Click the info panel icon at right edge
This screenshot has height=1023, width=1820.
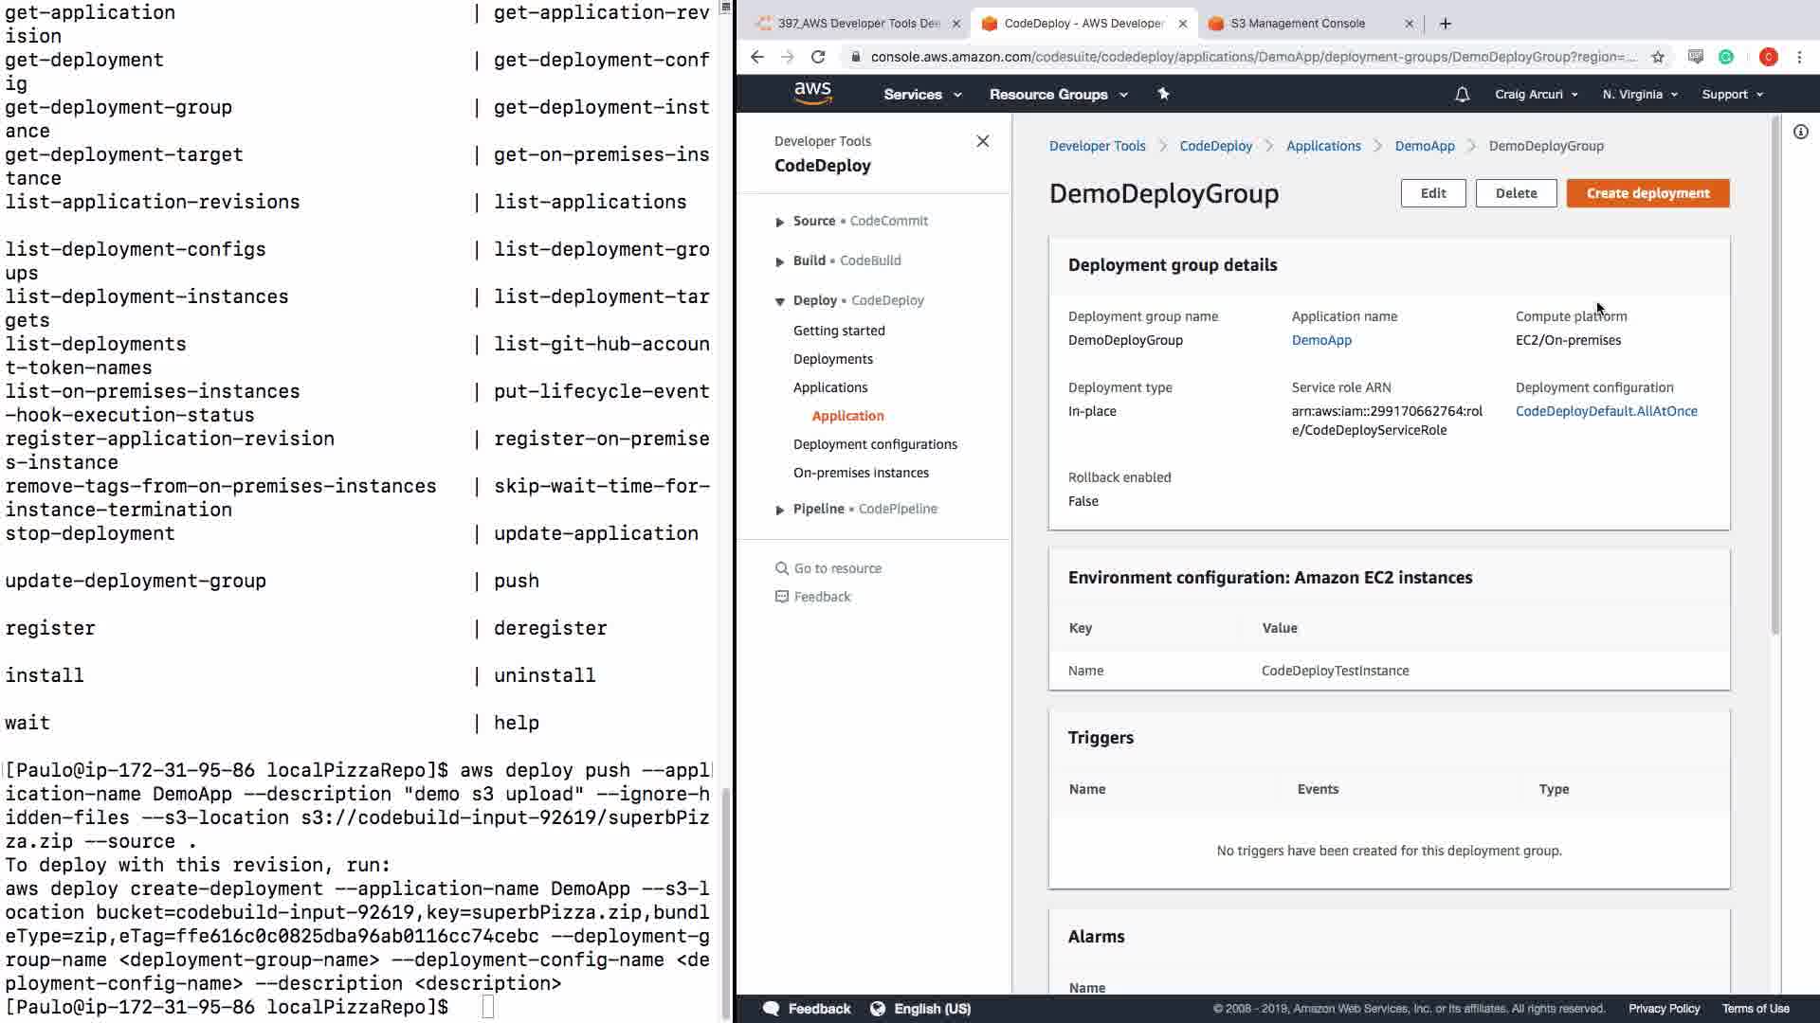[x=1800, y=132]
